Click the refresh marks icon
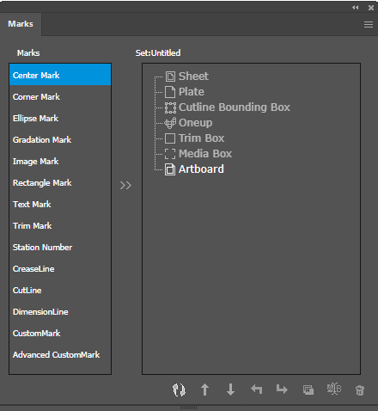Image resolution: width=378 pixels, height=411 pixels. [x=179, y=390]
